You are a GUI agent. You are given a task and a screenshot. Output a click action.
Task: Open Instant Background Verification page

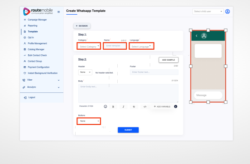click(x=43, y=73)
